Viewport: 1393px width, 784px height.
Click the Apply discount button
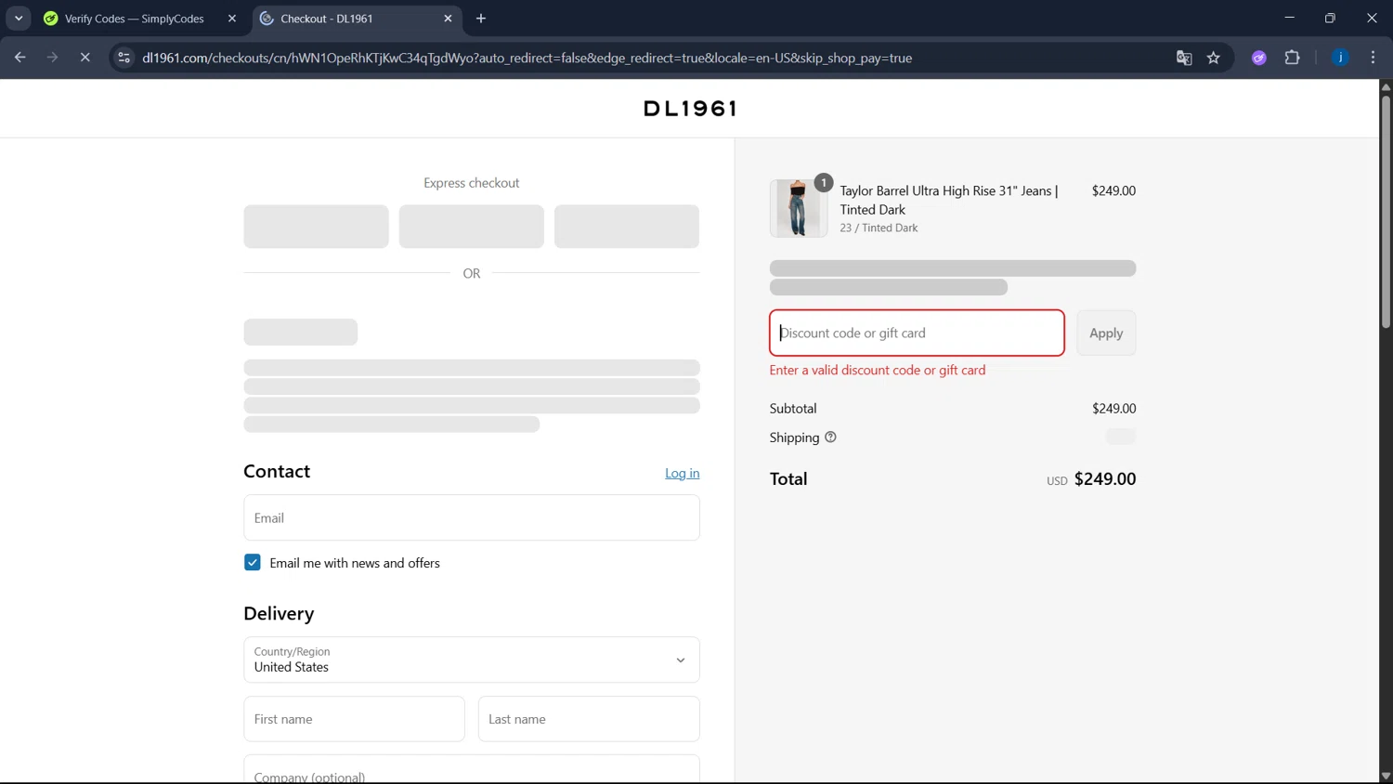[1106, 333]
